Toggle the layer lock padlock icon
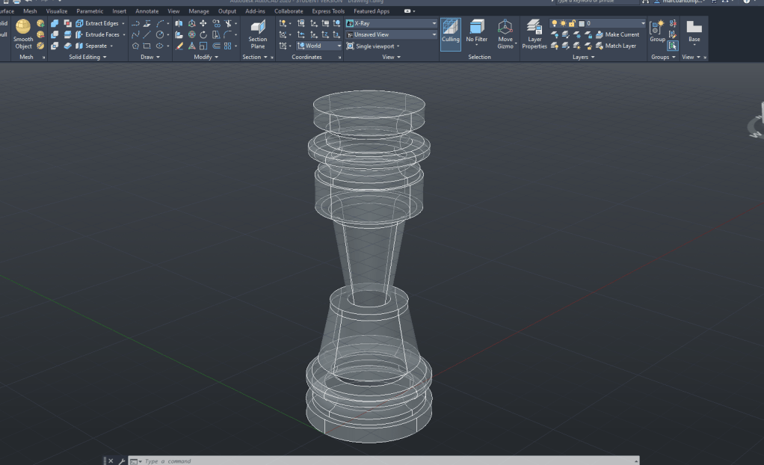 (x=572, y=23)
